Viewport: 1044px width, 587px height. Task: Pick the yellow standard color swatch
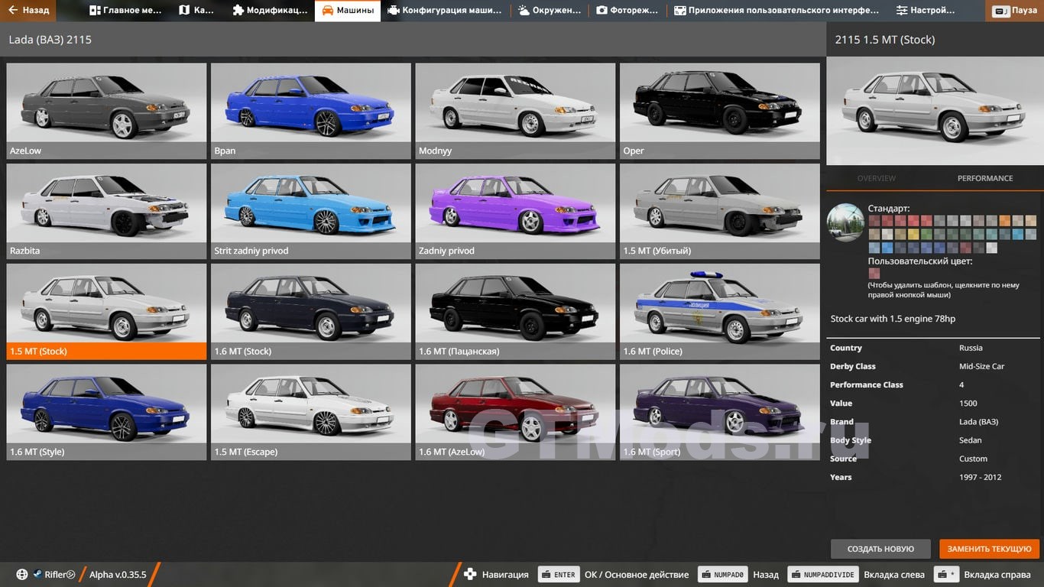point(913,234)
